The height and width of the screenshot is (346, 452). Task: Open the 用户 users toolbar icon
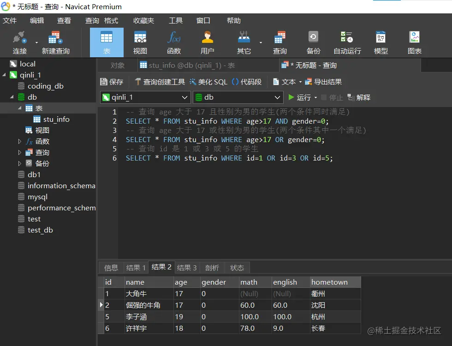click(207, 42)
